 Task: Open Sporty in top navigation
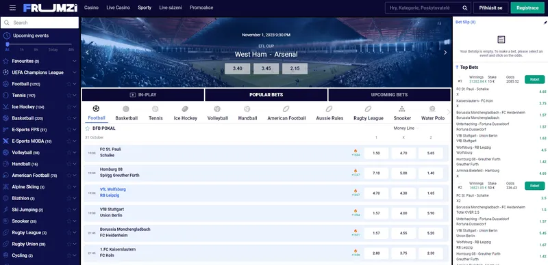pos(145,8)
